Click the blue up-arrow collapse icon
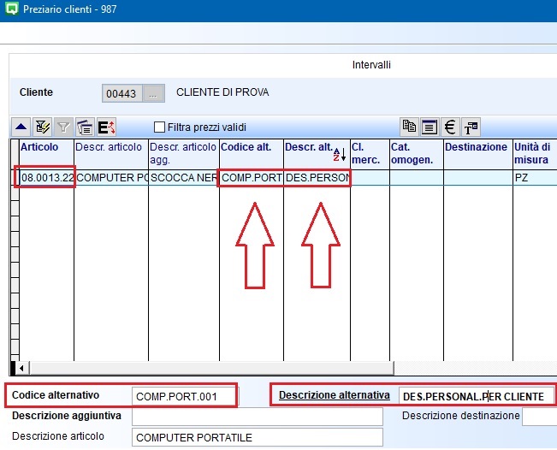557x450 pixels. click(21, 127)
